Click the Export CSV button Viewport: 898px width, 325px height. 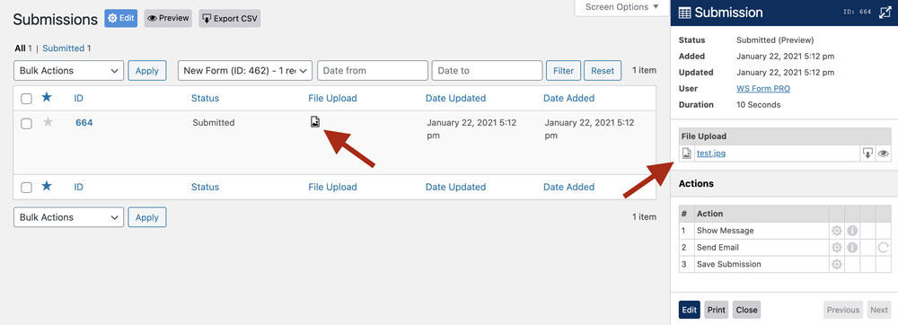(230, 18)
